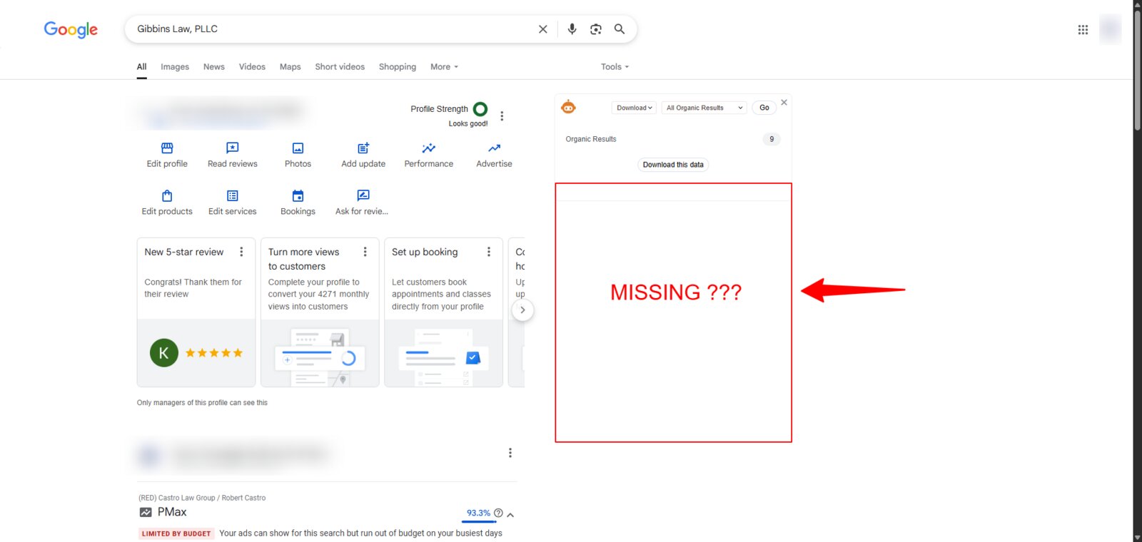Open Bookings

298,203
